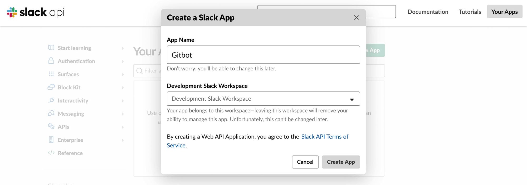The image size is (527, 185).
Task: Click the Slack logo icon
Action: pyautogui.click(x=12, y=12)
